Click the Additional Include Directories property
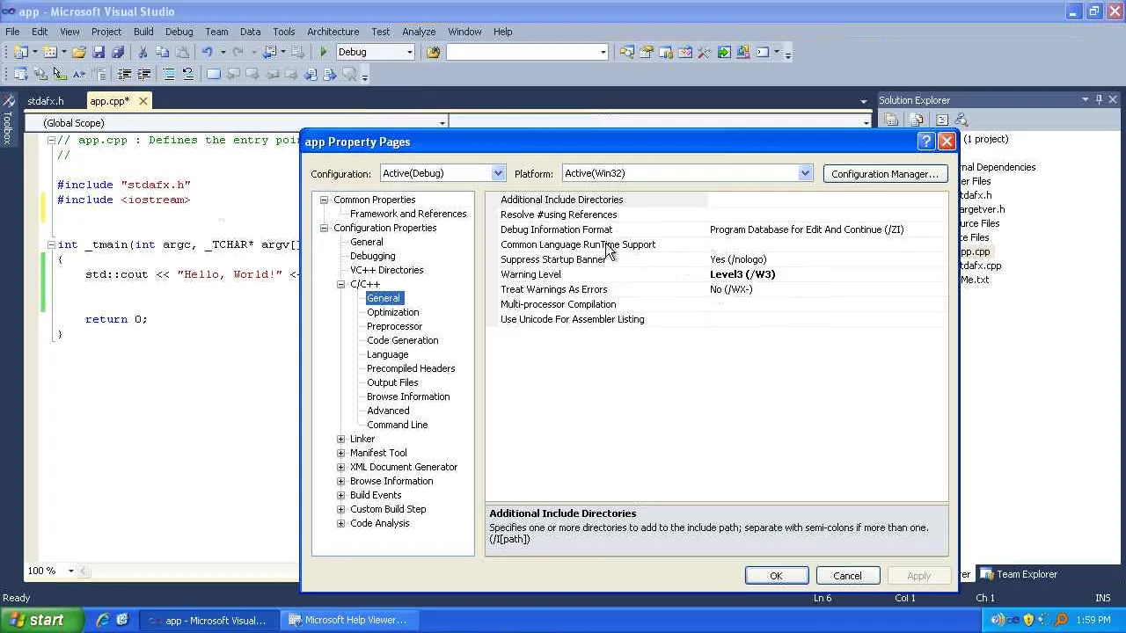This screenshot has height=633, width=1126. coord(717,200)
